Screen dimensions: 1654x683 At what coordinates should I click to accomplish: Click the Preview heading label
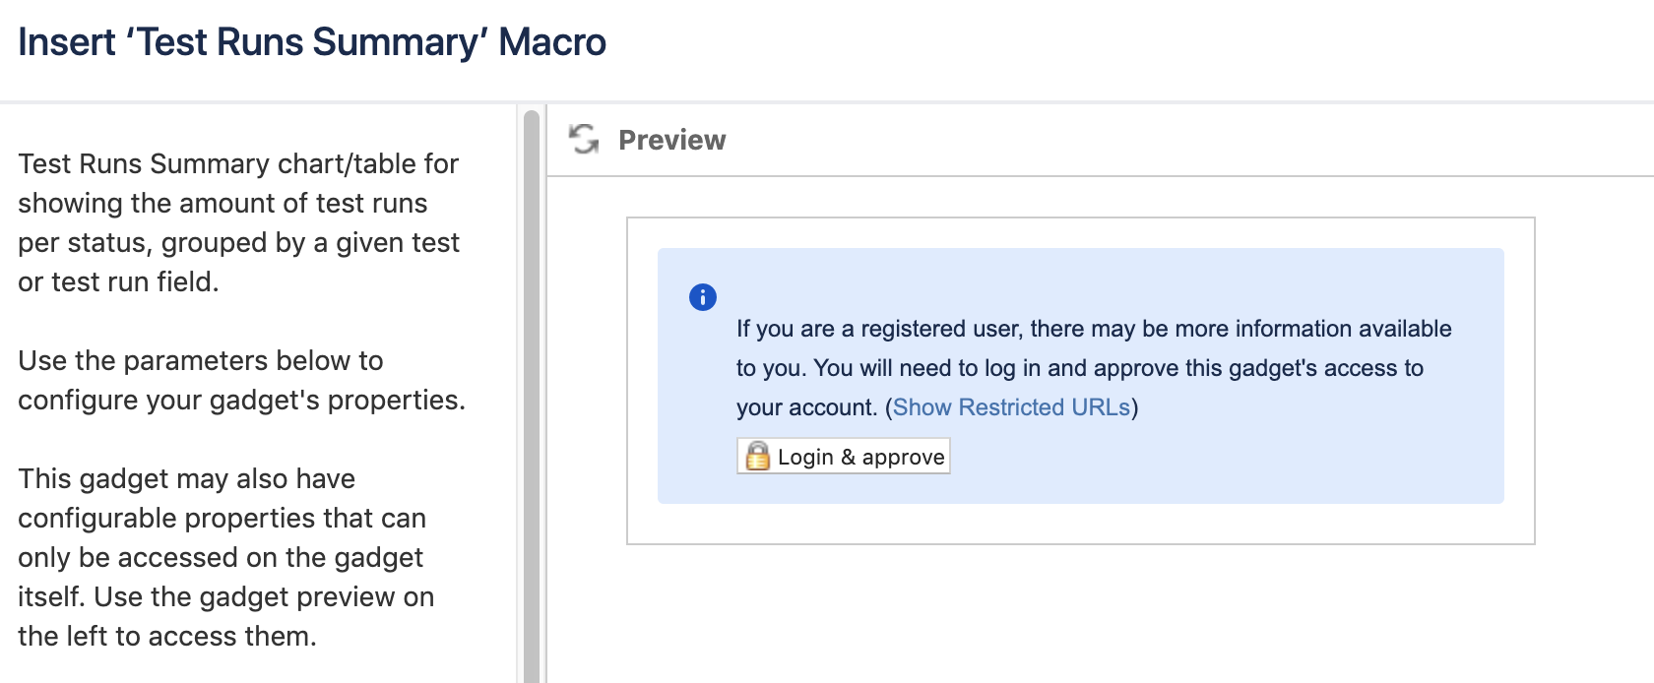(671, 140)
